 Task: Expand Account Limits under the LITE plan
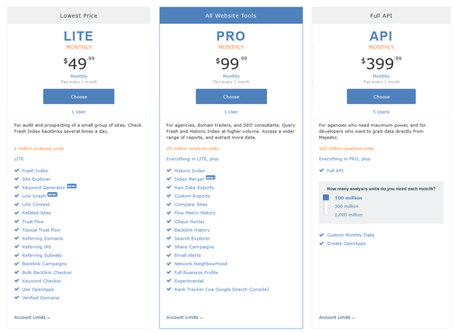[x=32, y=318]
